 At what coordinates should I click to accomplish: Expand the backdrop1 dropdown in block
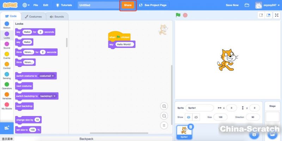[49, 96]
